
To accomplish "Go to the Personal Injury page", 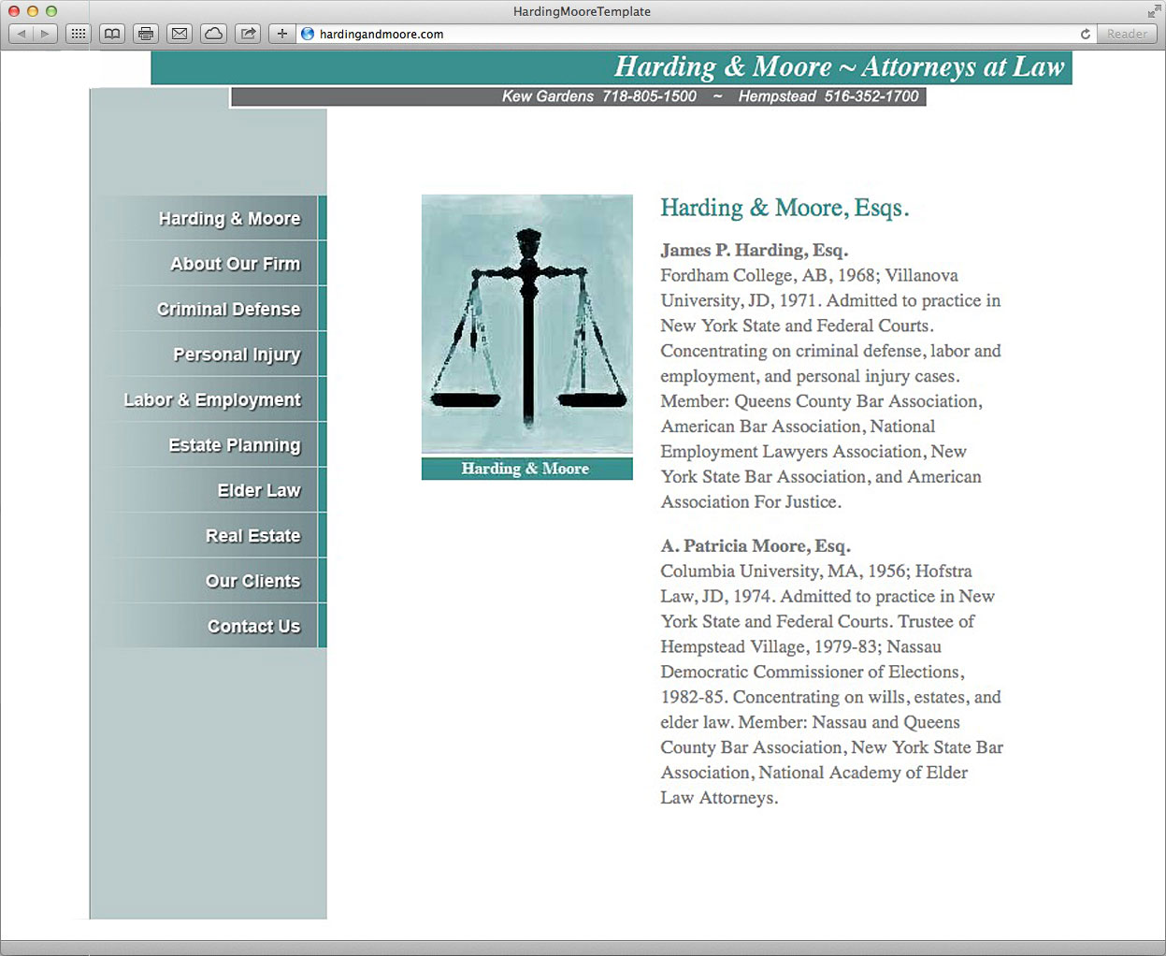I will point(237,355).
